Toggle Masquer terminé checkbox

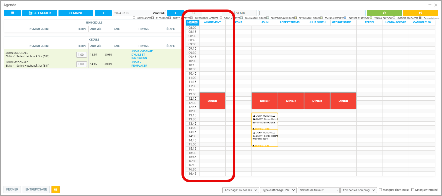pyautogui.click(x=413, y=190)
